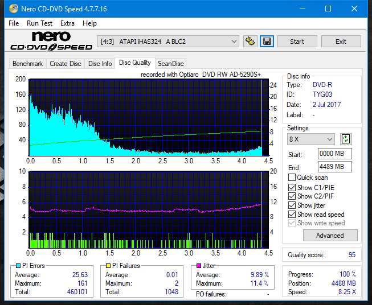Open the Run Test menu
372x305 pixels.
tap(39, 23)
